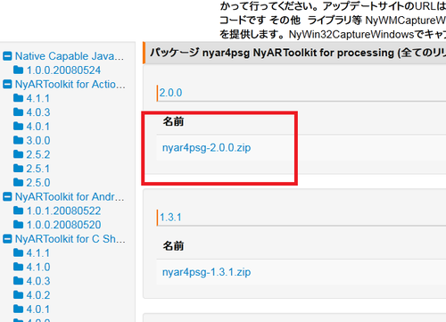Click folder icon beside 1.0.0.20080520
446x322 pixels.
(x=19, y=225)
